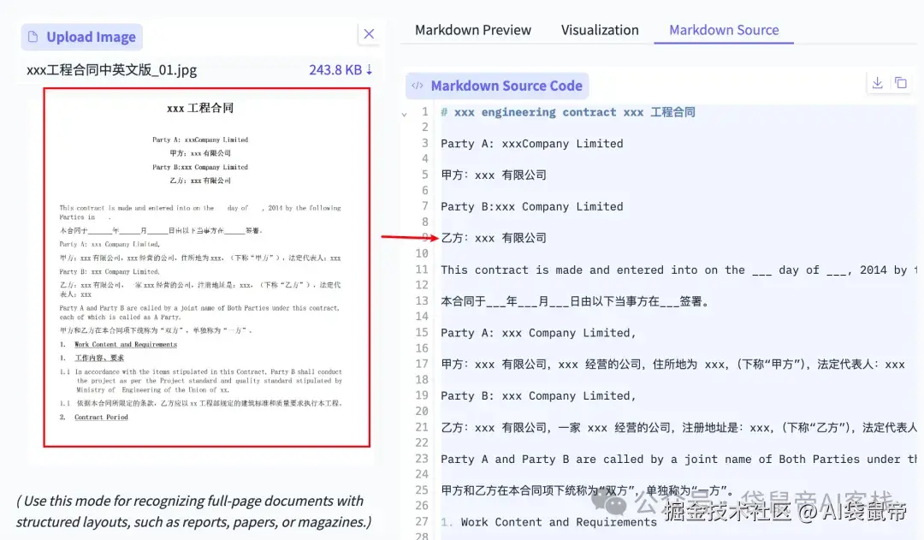Image resolution: width=924 pixels, height=540 pixels.
Task: Open the Visualization tab
Action: click(x=600, y=29)
